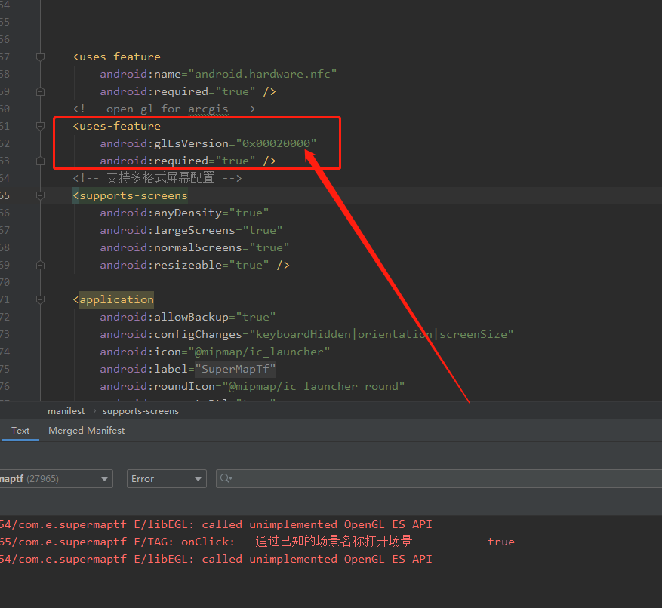The width and height of the screenshot is (662, 608).
Task: Click the "android:anyDensity" attribute line
Action: pyautogui.click(x=184, y=213)
